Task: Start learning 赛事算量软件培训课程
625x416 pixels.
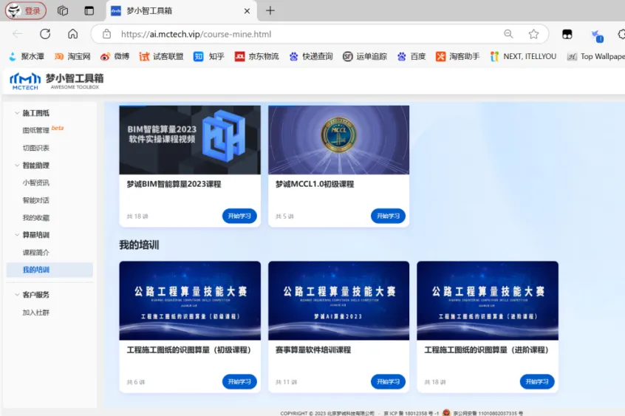Action: click(388, 382)
